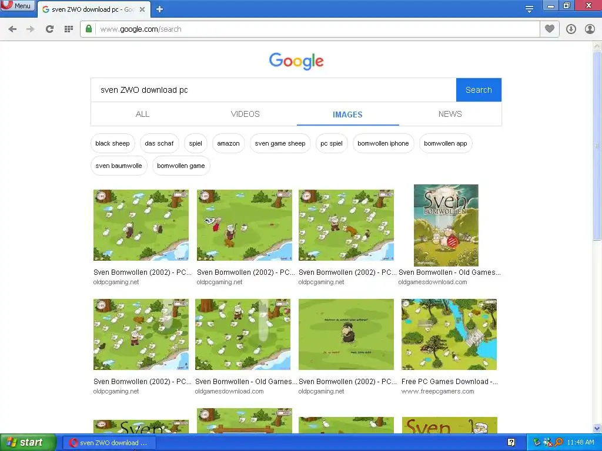Switch to the ALL results tab
602x451 pixels.
pyautogui.click(x=142, y=115)
